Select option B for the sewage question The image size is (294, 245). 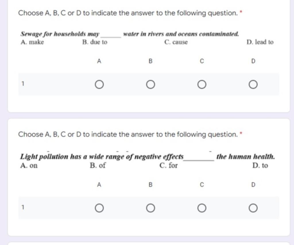[x=150, y=85]
